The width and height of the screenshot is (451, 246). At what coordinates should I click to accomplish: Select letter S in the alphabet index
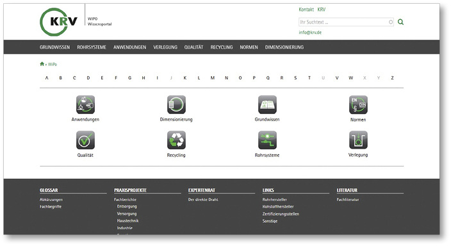pos(295,78)
